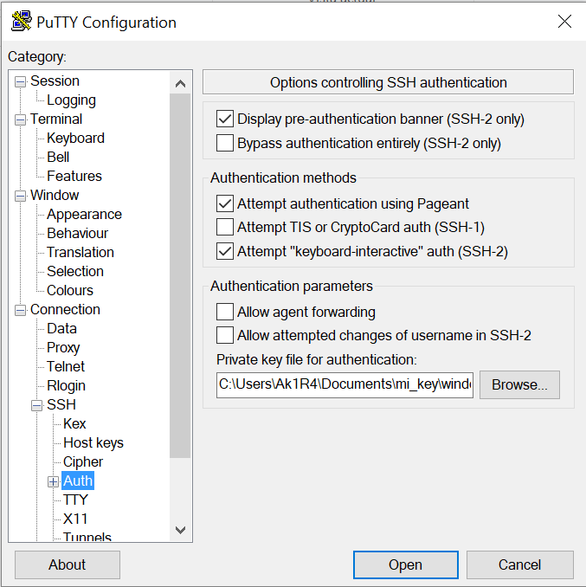Open Tunnels settings
586x587 pixels.
click(87, 537)
